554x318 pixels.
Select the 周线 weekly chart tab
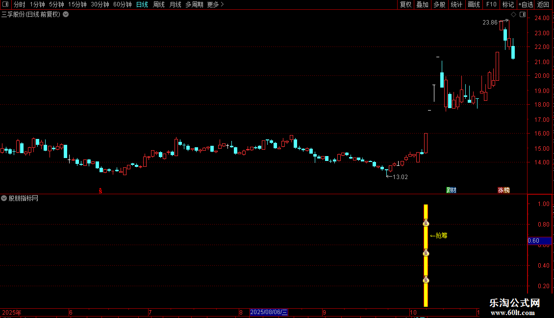point(159,4)
